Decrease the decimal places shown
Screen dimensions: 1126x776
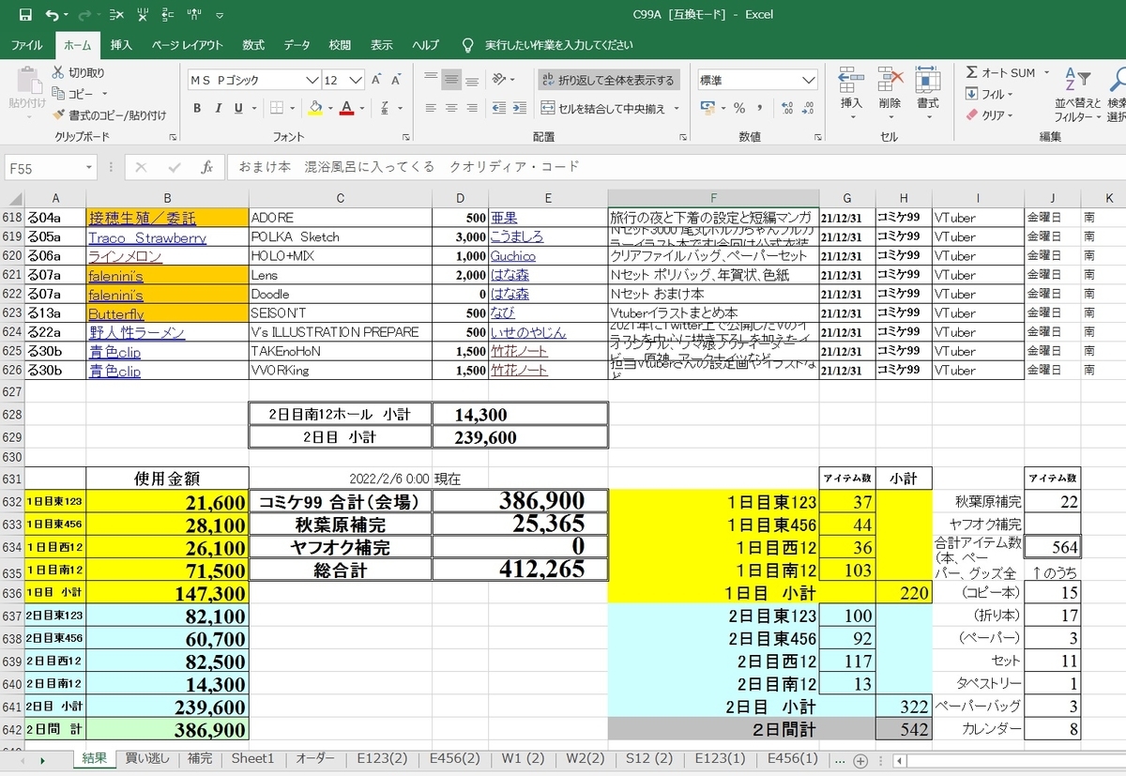click(806, 108)
